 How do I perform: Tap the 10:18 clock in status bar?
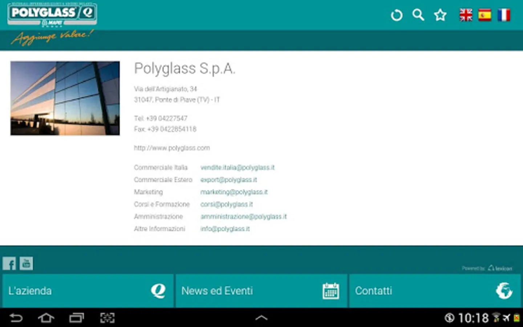pos(473,318)
